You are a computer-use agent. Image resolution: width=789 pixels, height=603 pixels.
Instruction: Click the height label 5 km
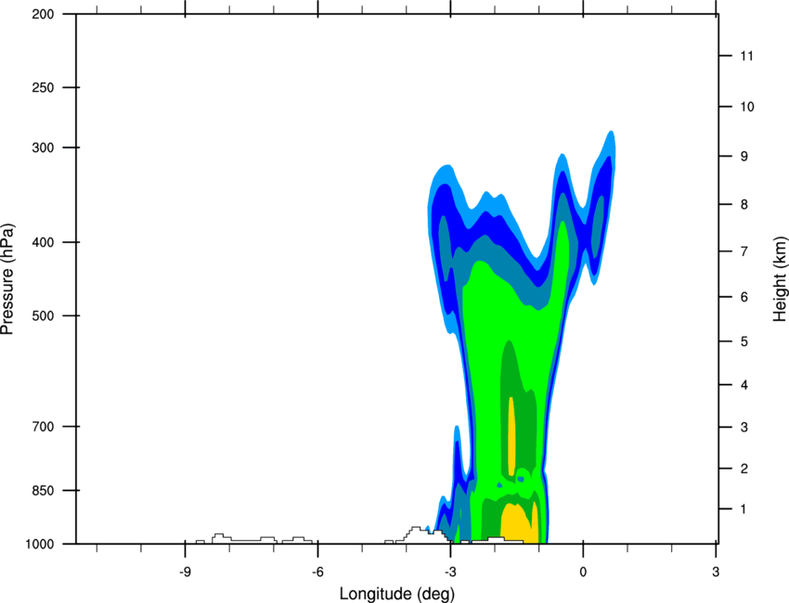coord(744,342)
